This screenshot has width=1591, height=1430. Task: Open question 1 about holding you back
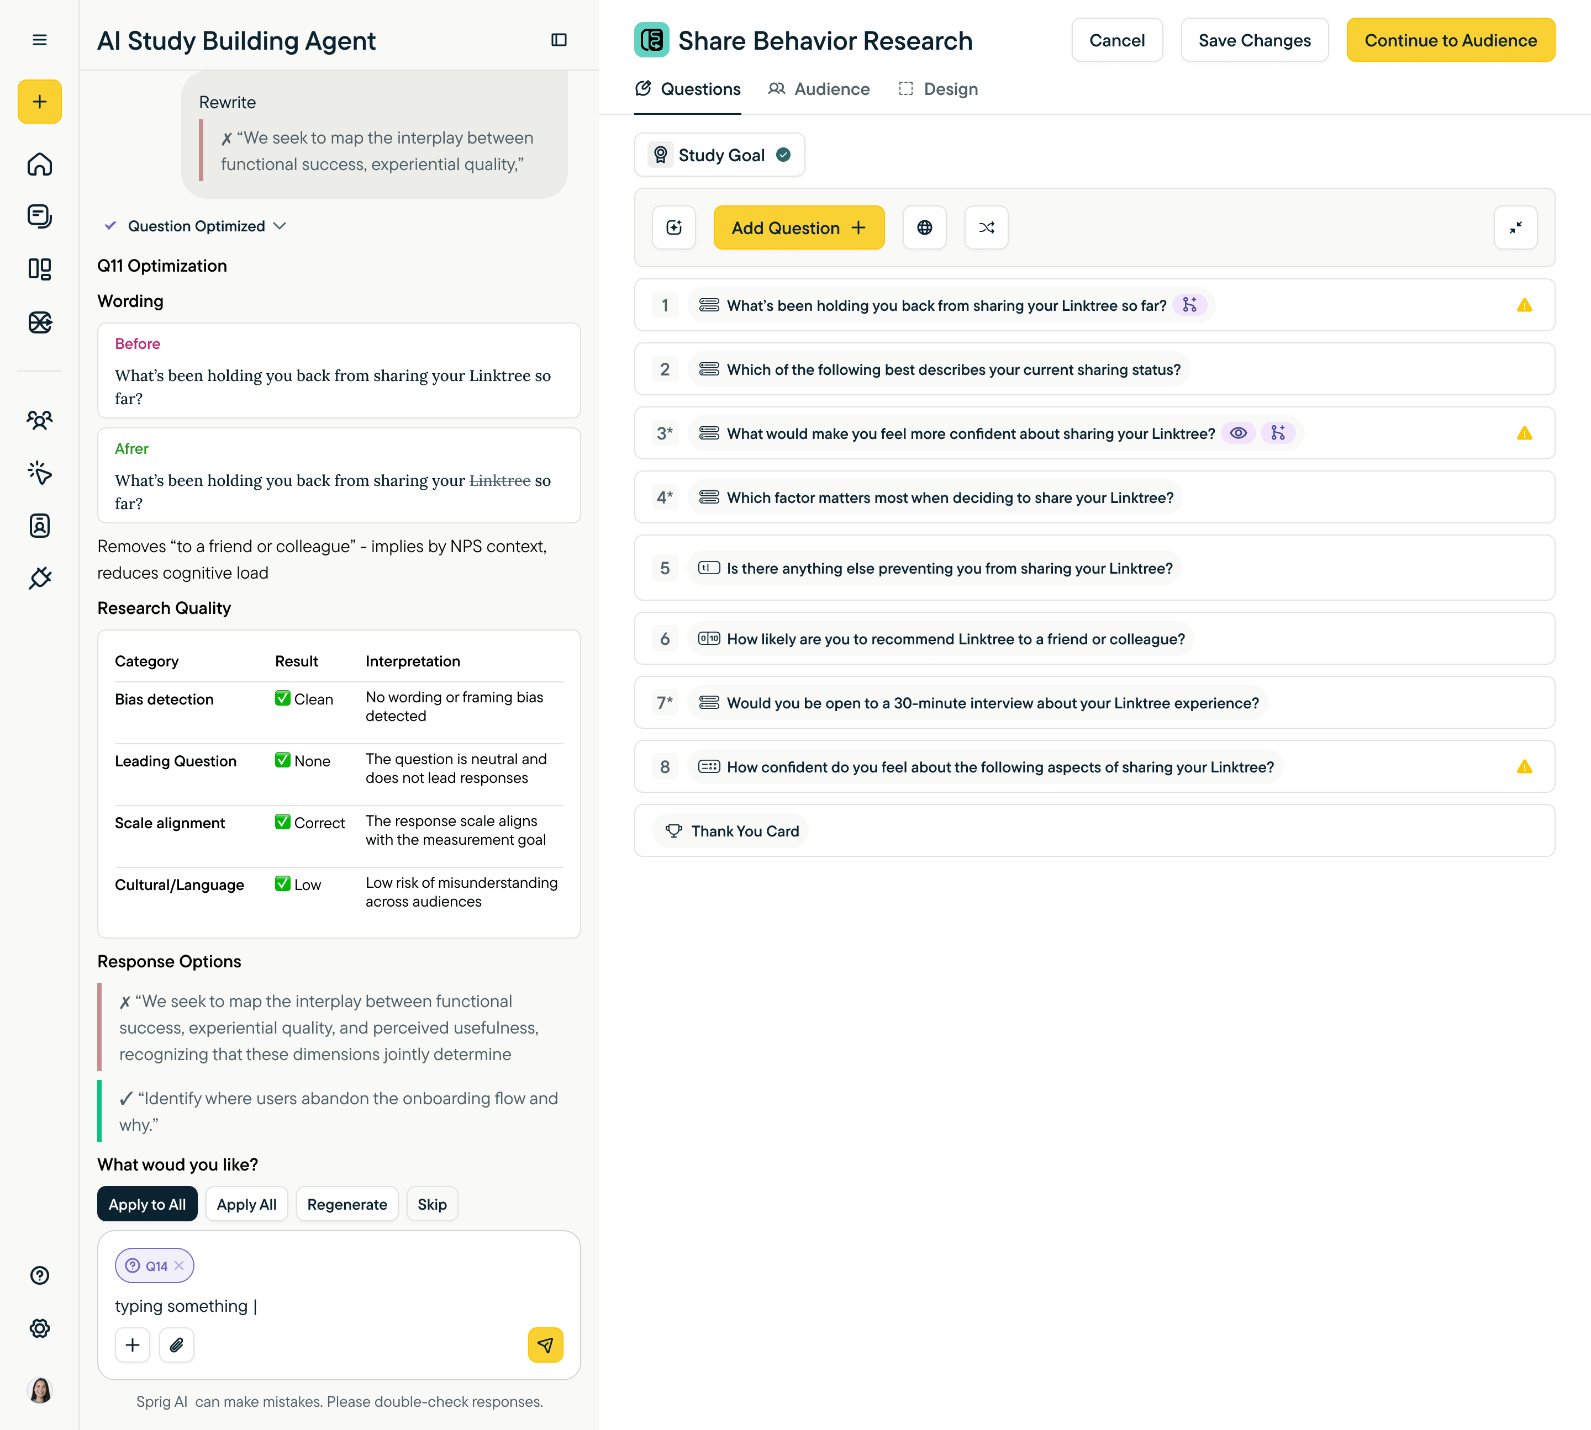tap(1094, 305)
